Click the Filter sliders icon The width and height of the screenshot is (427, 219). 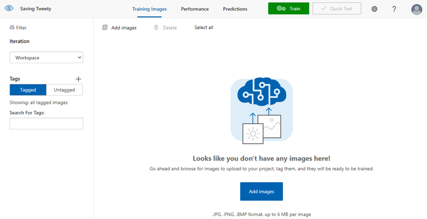point(12,27)
